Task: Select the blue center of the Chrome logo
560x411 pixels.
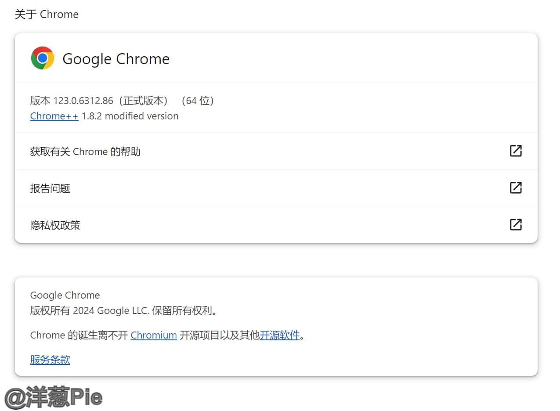Action: pyautogui.click(x=42, y=58)
